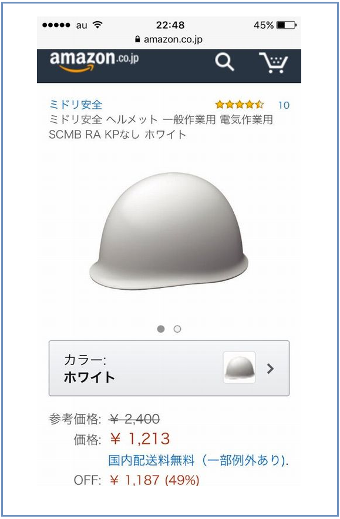340x519 pixels.
Task: Select the first image page dot
Action: 161,329
